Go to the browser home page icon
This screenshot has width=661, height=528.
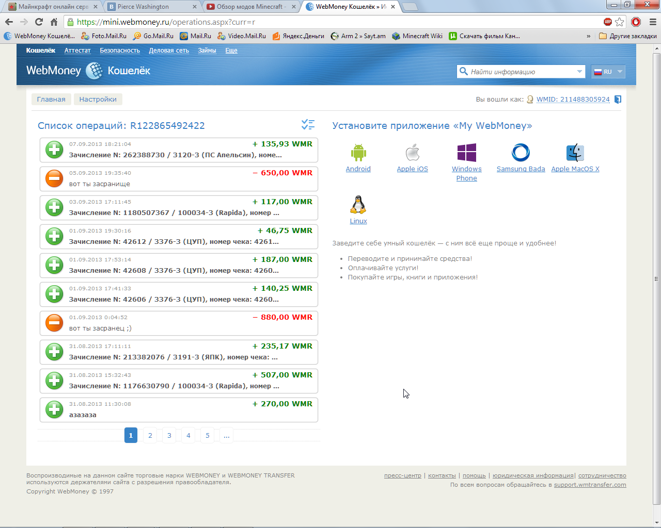tap(54, 22)
